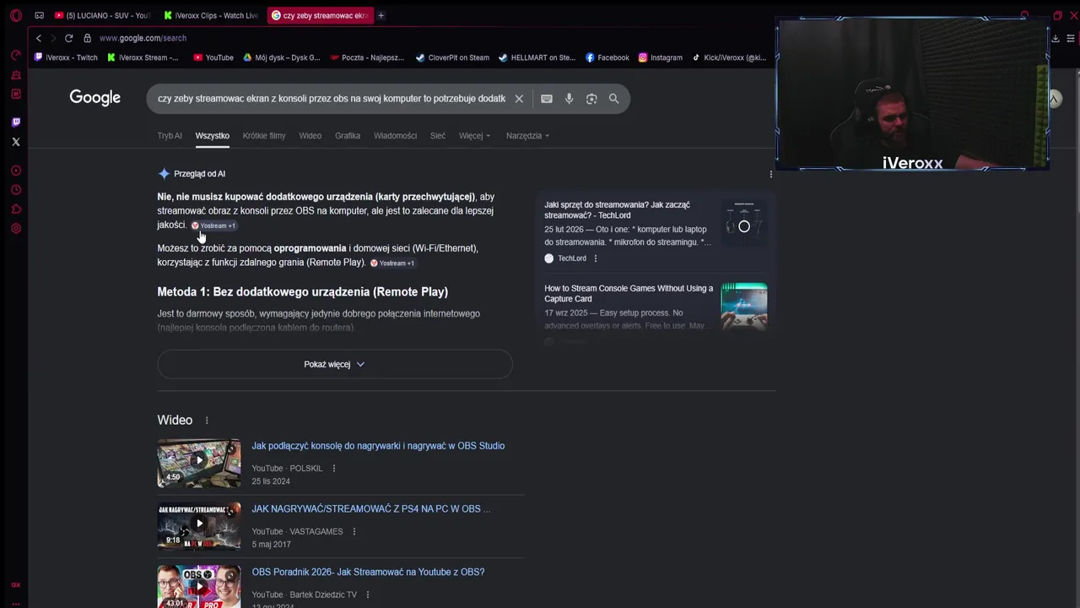Click the site security lock icon
The height and width of the screenshot is (608, 1080).
(87, 38)
